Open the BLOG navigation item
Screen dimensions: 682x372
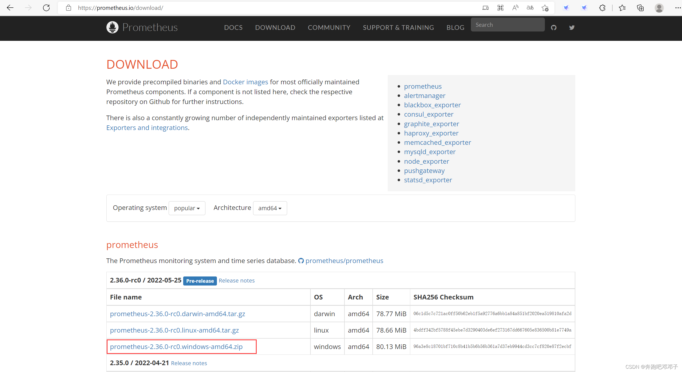pos(455,27)
